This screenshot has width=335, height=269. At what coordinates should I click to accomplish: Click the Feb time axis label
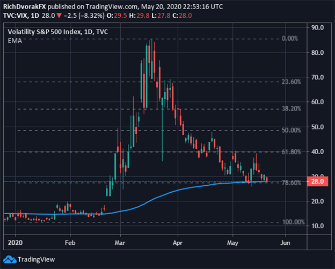click(70, 243)
